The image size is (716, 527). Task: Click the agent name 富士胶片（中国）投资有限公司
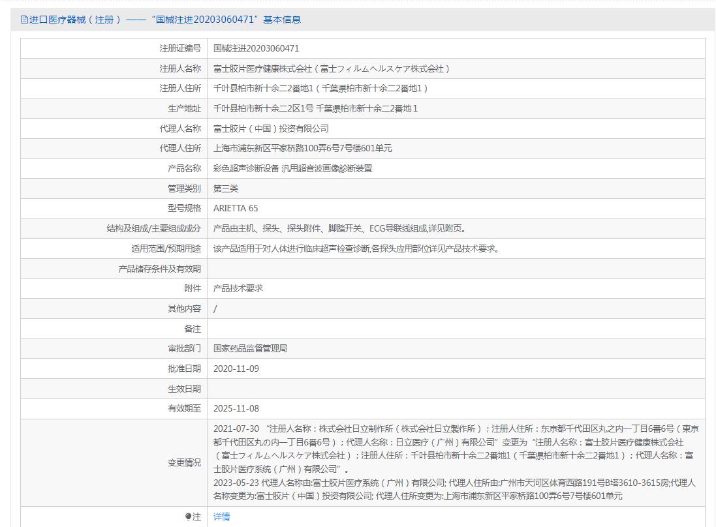tap(271, 128)
